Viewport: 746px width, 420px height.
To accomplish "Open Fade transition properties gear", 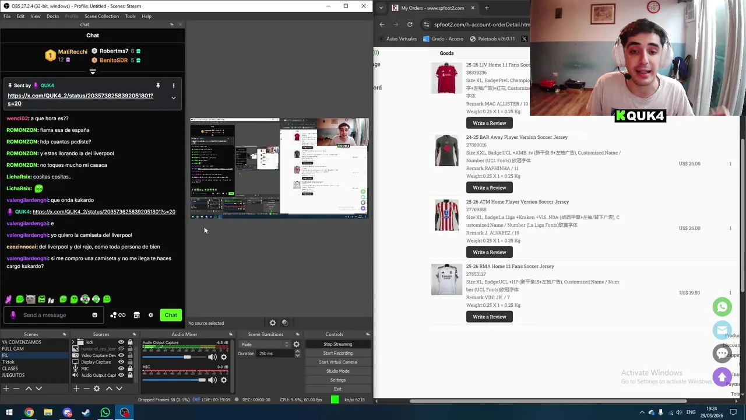I will coord(296,344).
